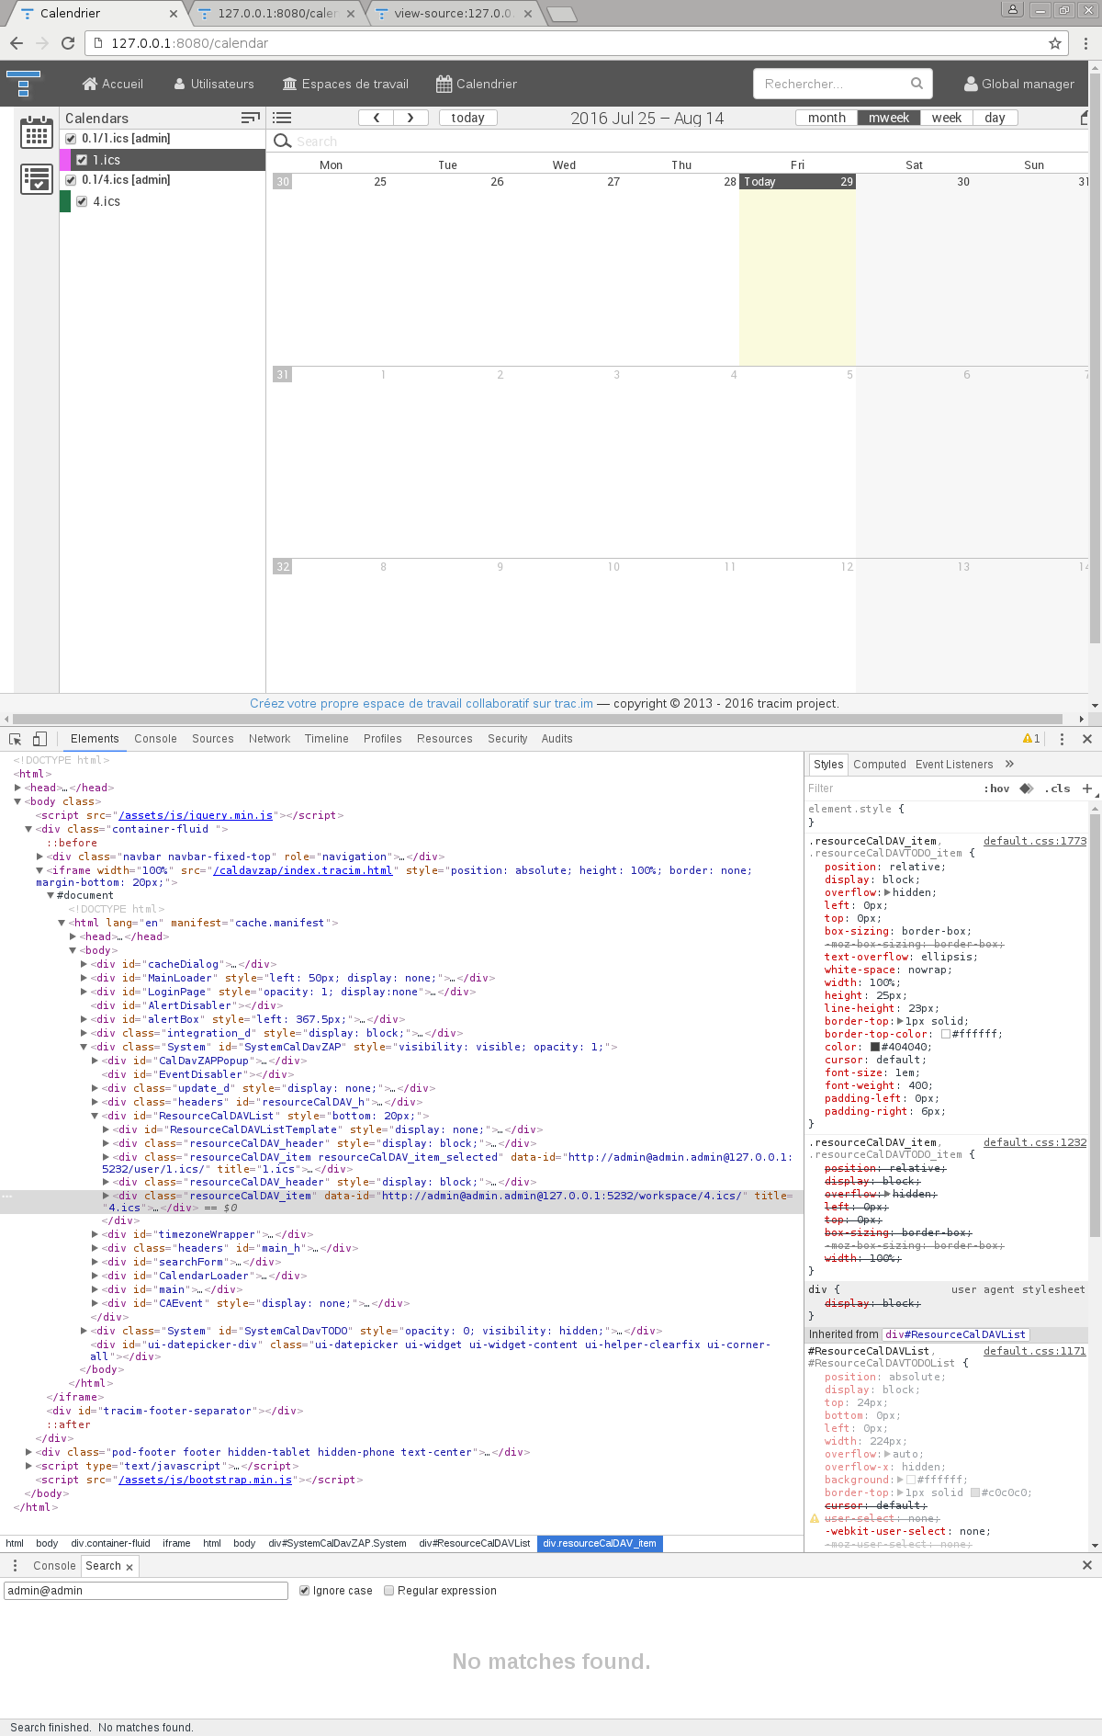
Task: Click the magnifier icon in Rechercher box
Action: tap(916, 84)
